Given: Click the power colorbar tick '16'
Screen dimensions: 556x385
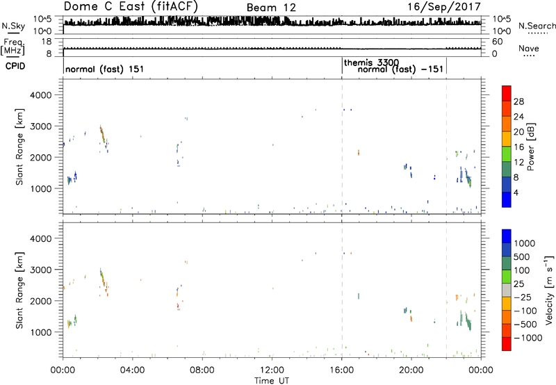Looking at the screenshot, I should (x=518, y=147).
